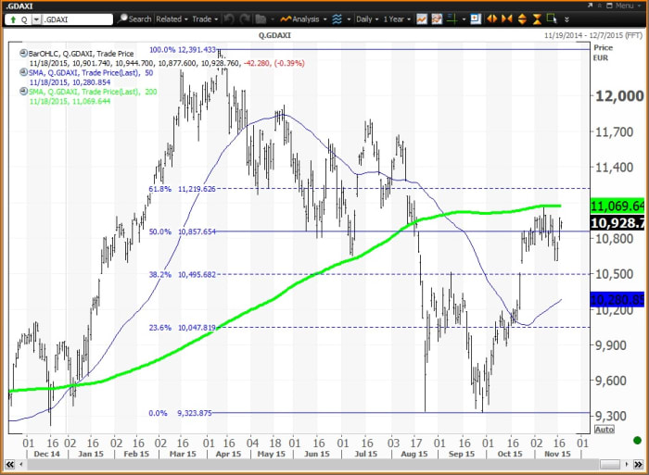Open the Related dropdown menu
Screen dimensions: 649x475
click(x=172, y=19)
